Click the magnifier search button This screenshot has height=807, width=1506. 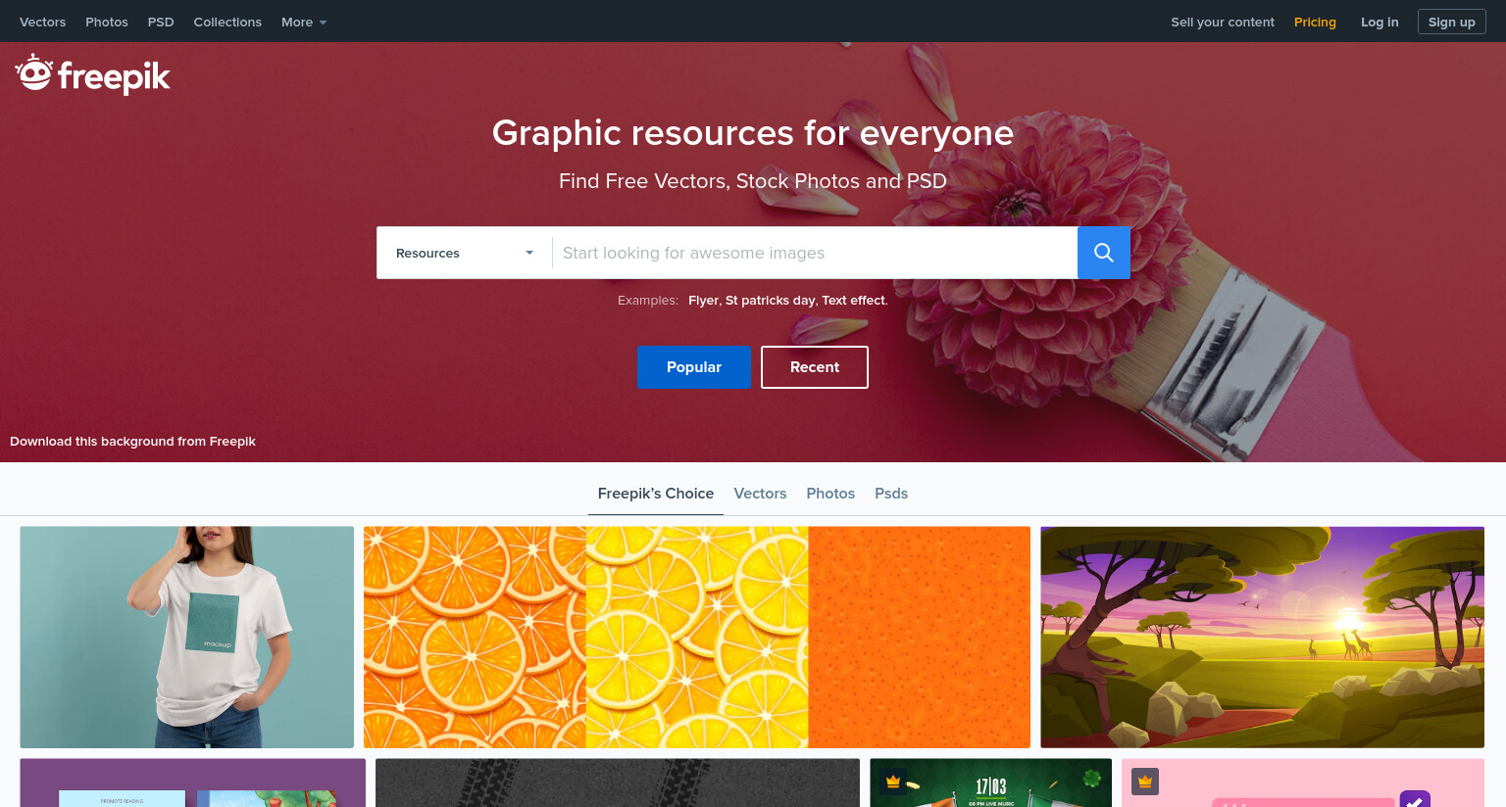(1103, 253)
